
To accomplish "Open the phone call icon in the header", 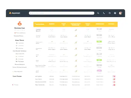I will point(104,13).
